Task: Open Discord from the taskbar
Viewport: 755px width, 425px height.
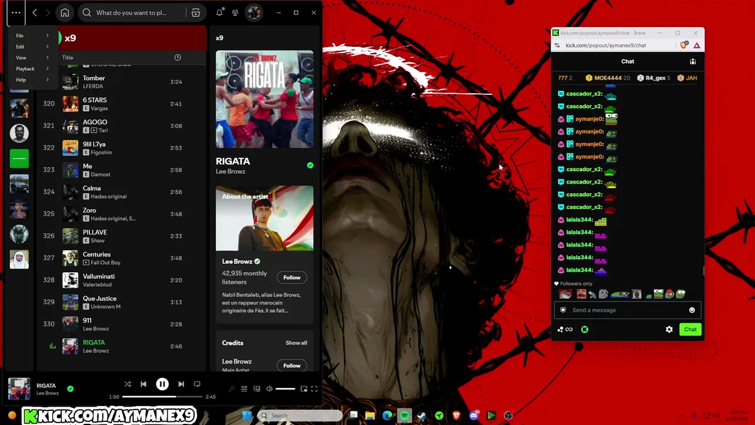Action: [x=474, y=416]
